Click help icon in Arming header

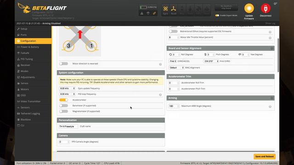272,98
